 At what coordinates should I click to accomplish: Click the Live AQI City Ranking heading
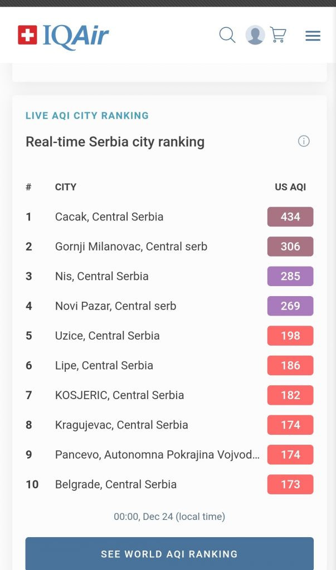click(87, 116)
